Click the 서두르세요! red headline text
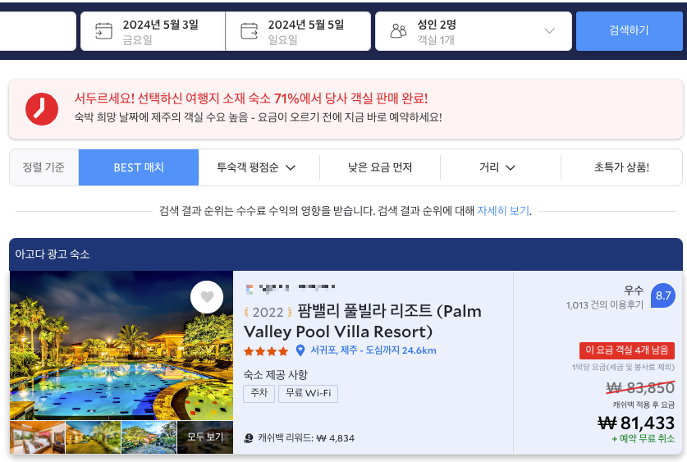687x462 pixels. click(251, 98)
